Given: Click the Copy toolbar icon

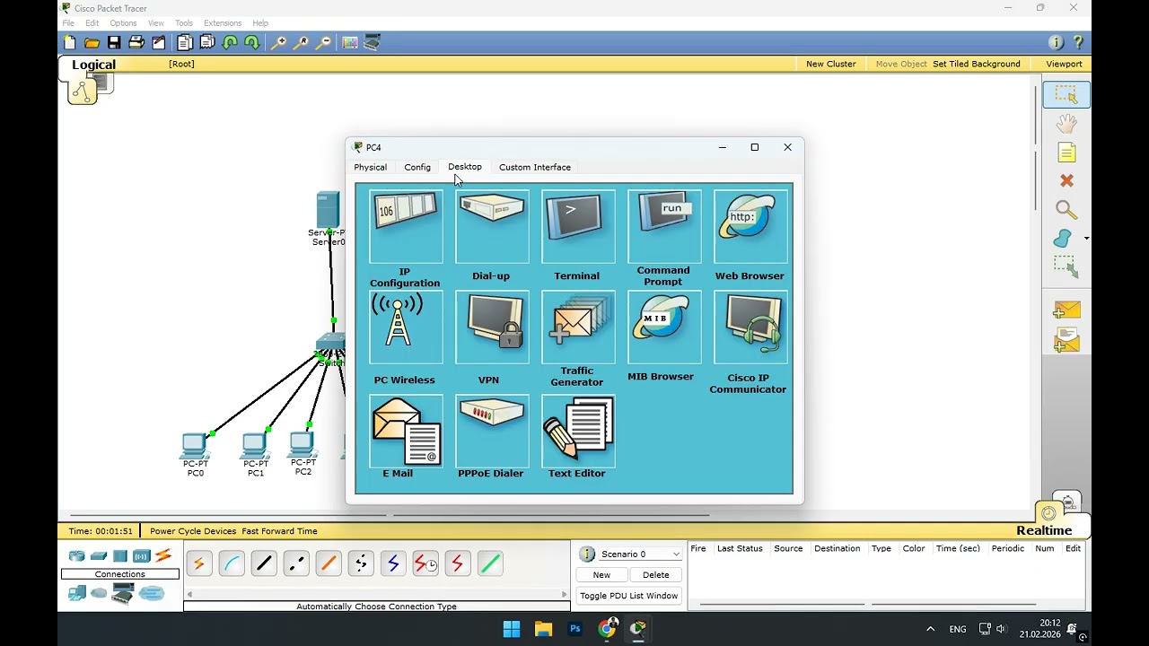Looking at the screenshot, I should (185, 42).
